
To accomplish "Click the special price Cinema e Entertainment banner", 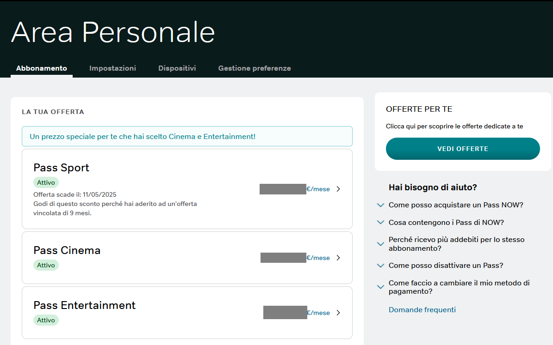I will point(187,136).
